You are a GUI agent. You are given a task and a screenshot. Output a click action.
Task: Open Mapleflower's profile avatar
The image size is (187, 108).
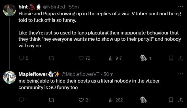pos(9,77)
